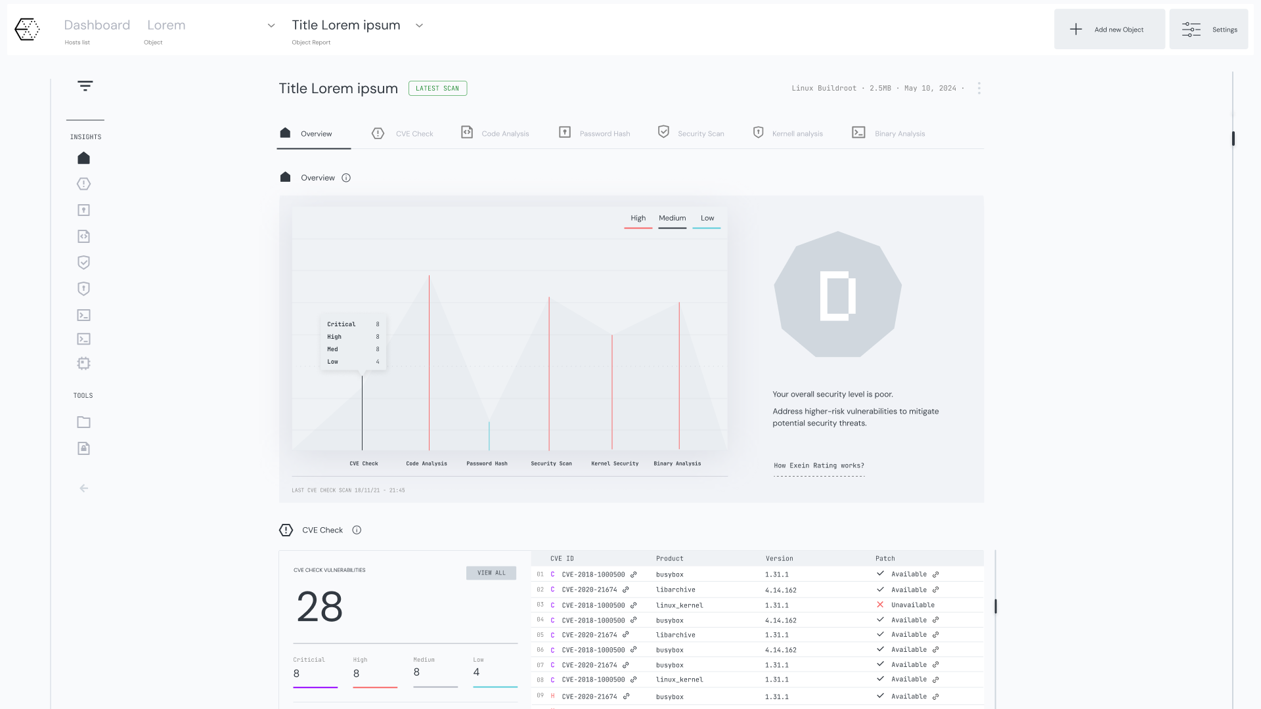Open the folder tool in sidebar
The image size is (1261, 709).
(83, 422)
